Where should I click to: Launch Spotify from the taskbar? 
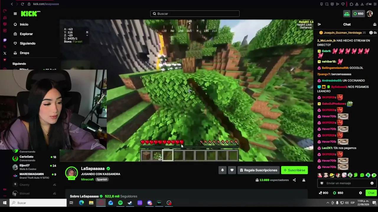click(x=120, y=203)
